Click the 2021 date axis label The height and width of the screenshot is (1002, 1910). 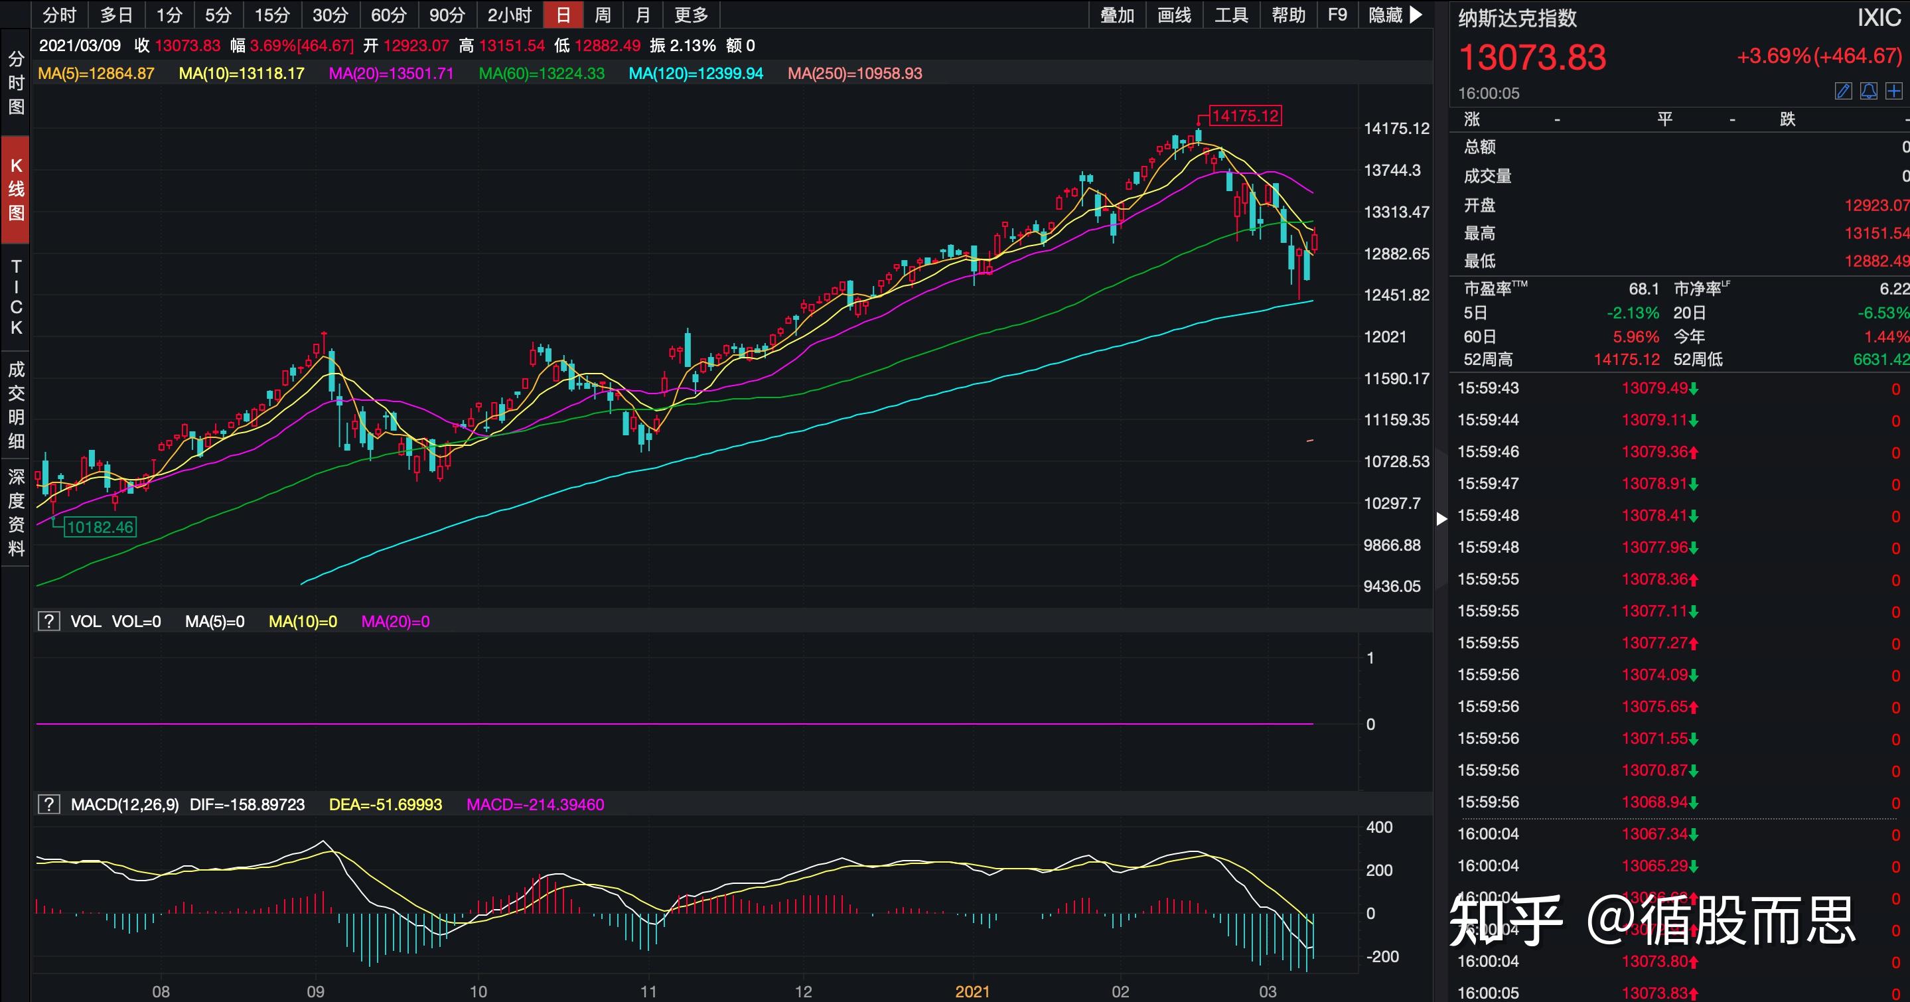click(x=972, y=991)
